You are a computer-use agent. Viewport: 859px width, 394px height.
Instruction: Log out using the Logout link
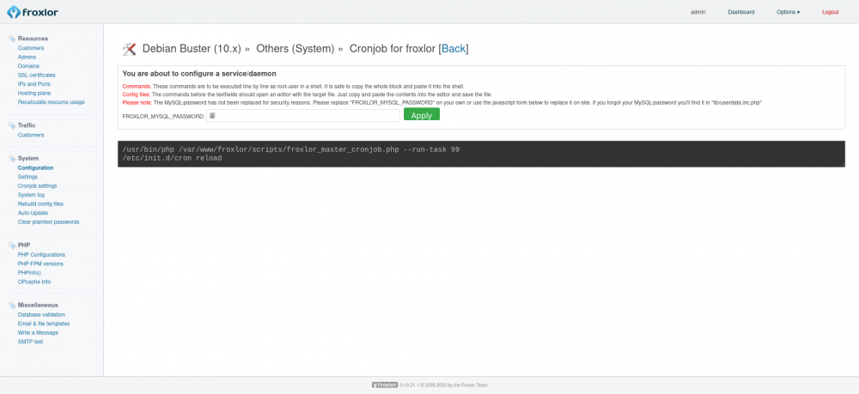[830, 12]
